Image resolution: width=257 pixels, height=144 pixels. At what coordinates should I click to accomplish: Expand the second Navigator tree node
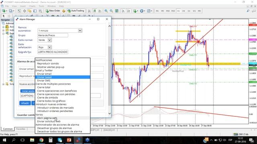click(x=3, y=30)
